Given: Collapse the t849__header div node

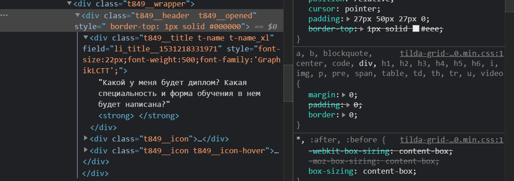Looking at the screenshot, I should pyautogui.click(x=77, y=15).
